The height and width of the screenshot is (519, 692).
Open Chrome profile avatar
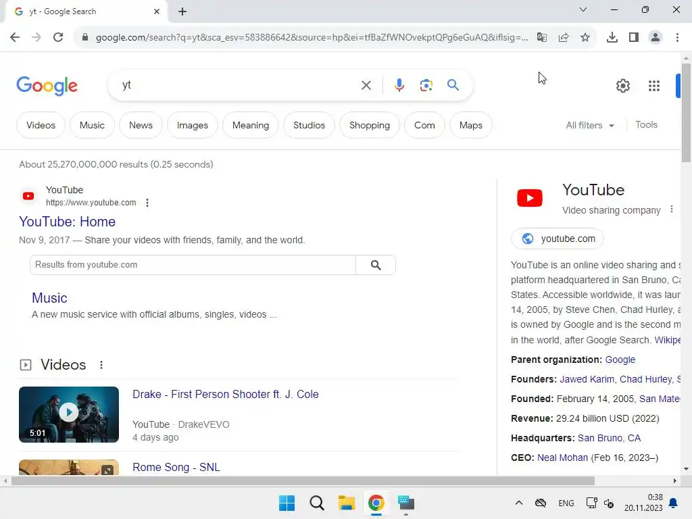656,37
